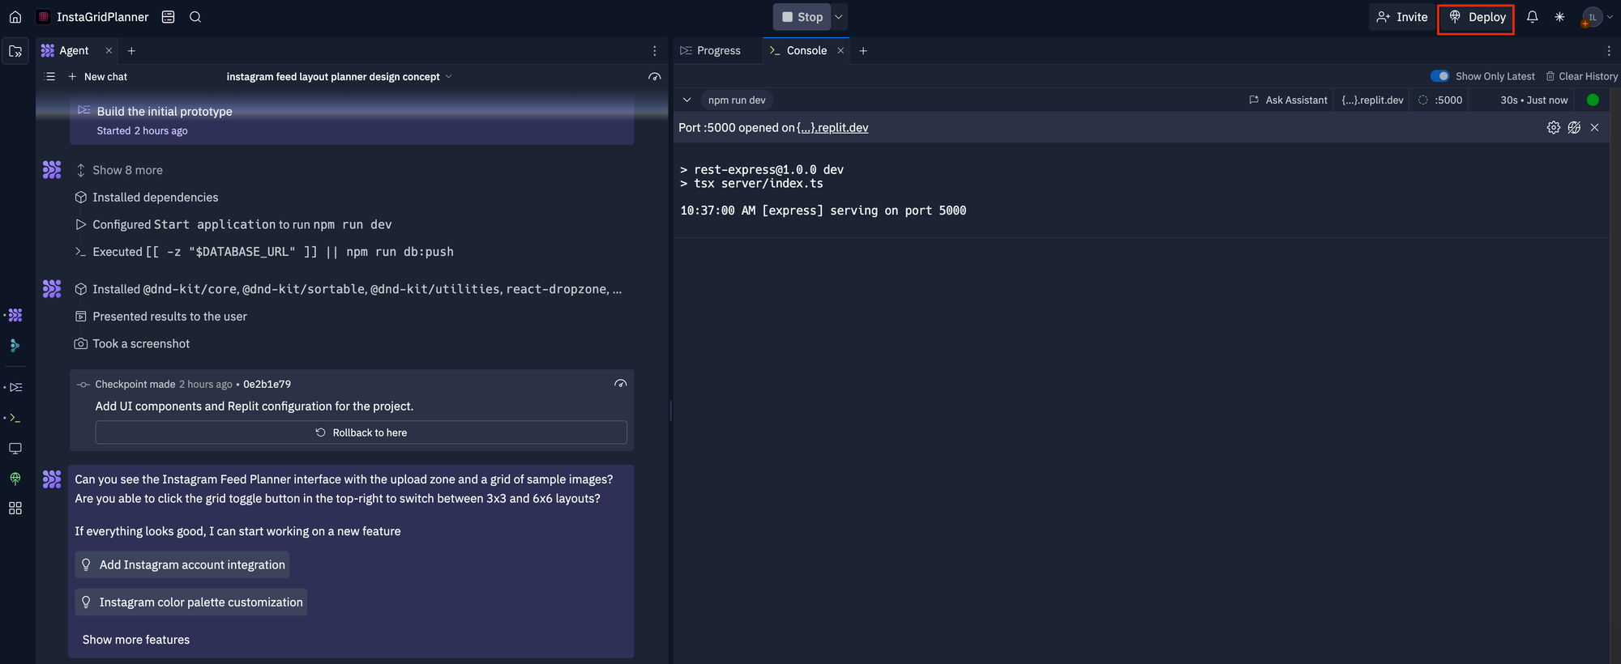This screenshot has height=664, width=1621.
Task: Switch to the Progress tab
Action: coord(710,50)
